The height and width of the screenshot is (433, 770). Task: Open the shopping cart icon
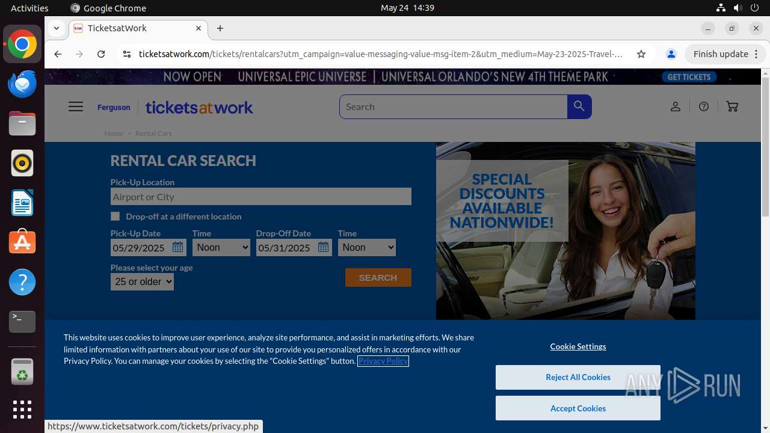[732, 106]
